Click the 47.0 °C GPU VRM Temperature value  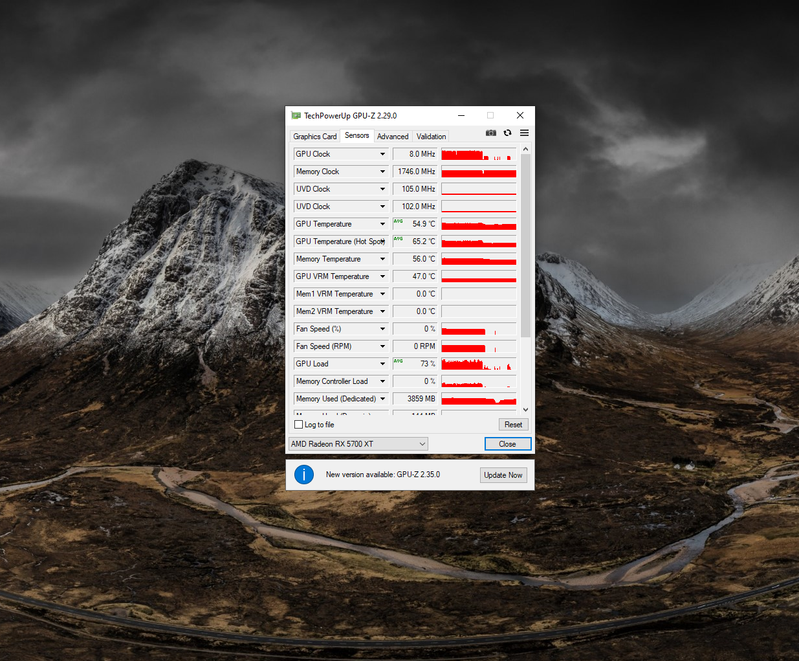pyautogui.click(x=415, y=276)
